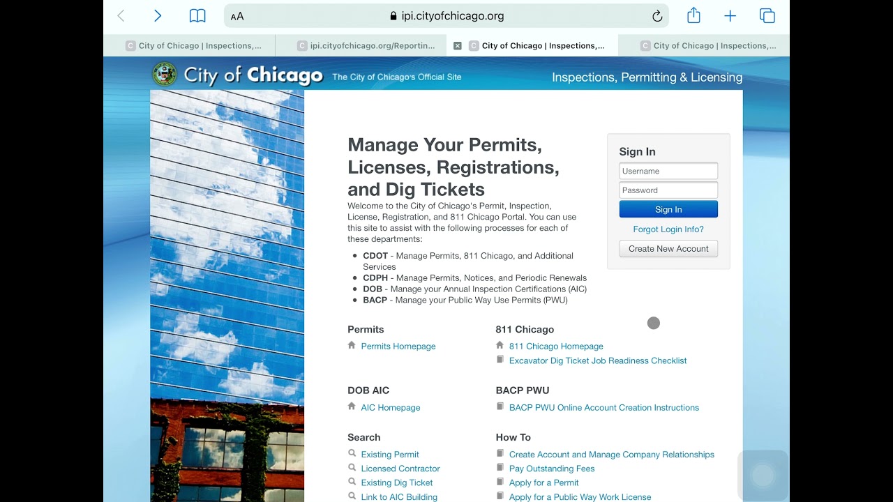Click Inspections, Permitting & Licensing header text

coord(647,77)
